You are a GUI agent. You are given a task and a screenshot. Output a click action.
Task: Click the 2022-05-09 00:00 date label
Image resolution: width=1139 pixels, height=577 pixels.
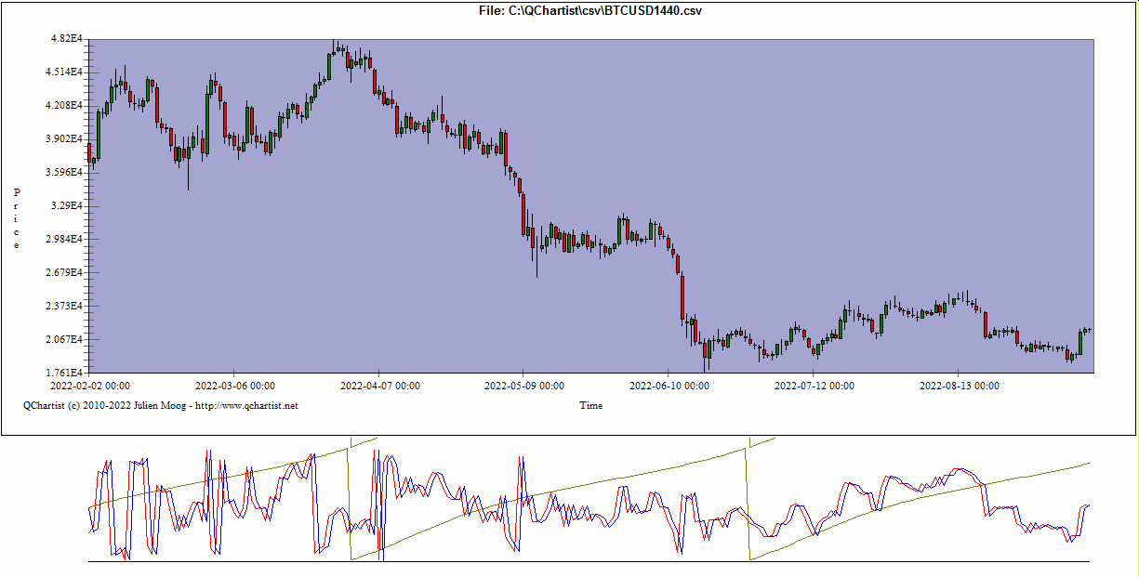(x=524, y=385)
